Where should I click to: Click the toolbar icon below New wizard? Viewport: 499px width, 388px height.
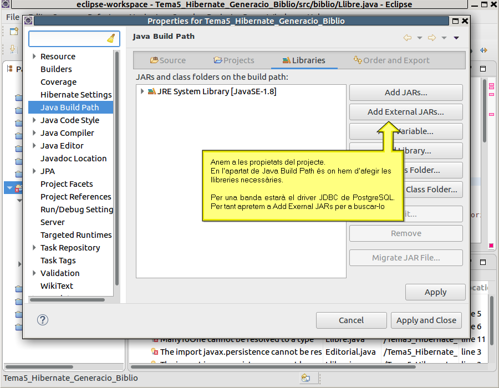point(13,49)
